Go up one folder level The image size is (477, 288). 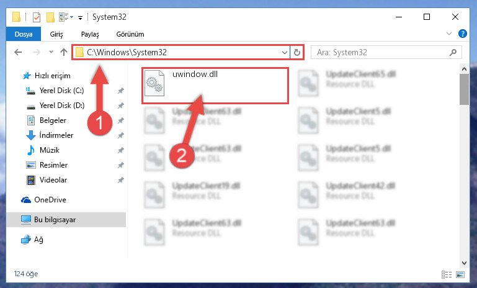point(64,52)
